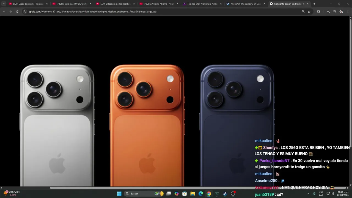
Task: Click the microphone system tray icon
Action: 314,194
